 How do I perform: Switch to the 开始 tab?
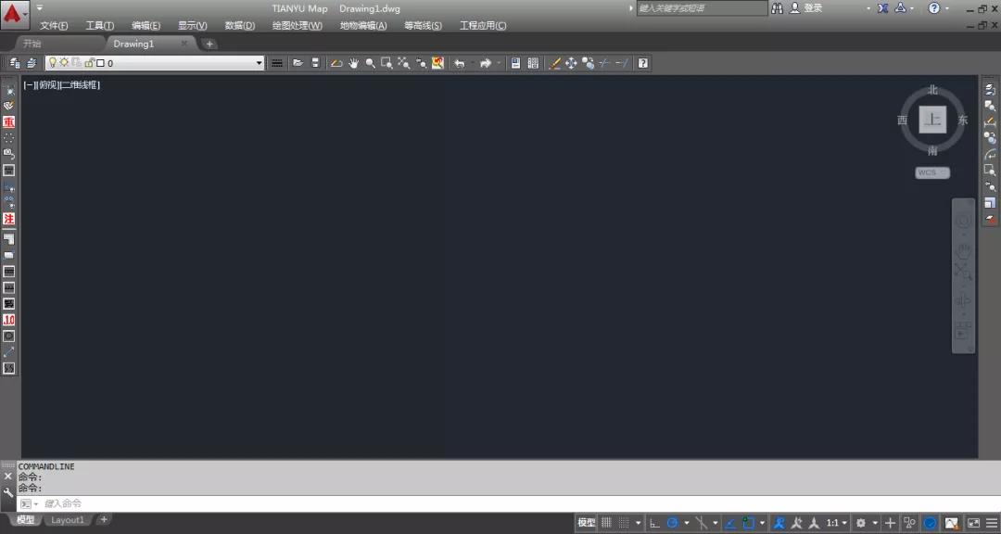coord(32,44)
